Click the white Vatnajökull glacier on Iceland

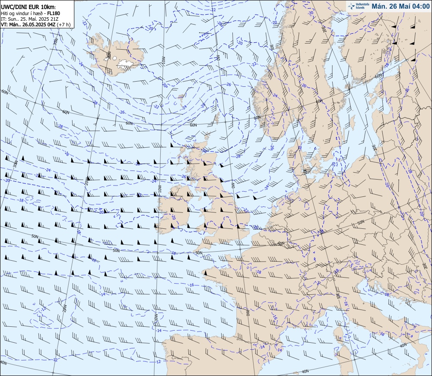click(125, 64)
